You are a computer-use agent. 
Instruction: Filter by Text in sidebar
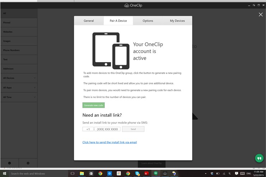tap(19, 60)
